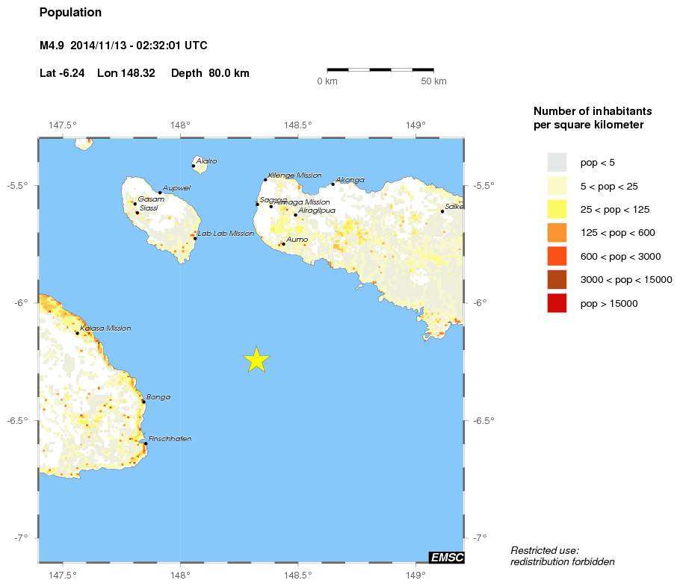
Task: Select the brown '3000 < pop < 15000' swatch
Action: (557, 280)
